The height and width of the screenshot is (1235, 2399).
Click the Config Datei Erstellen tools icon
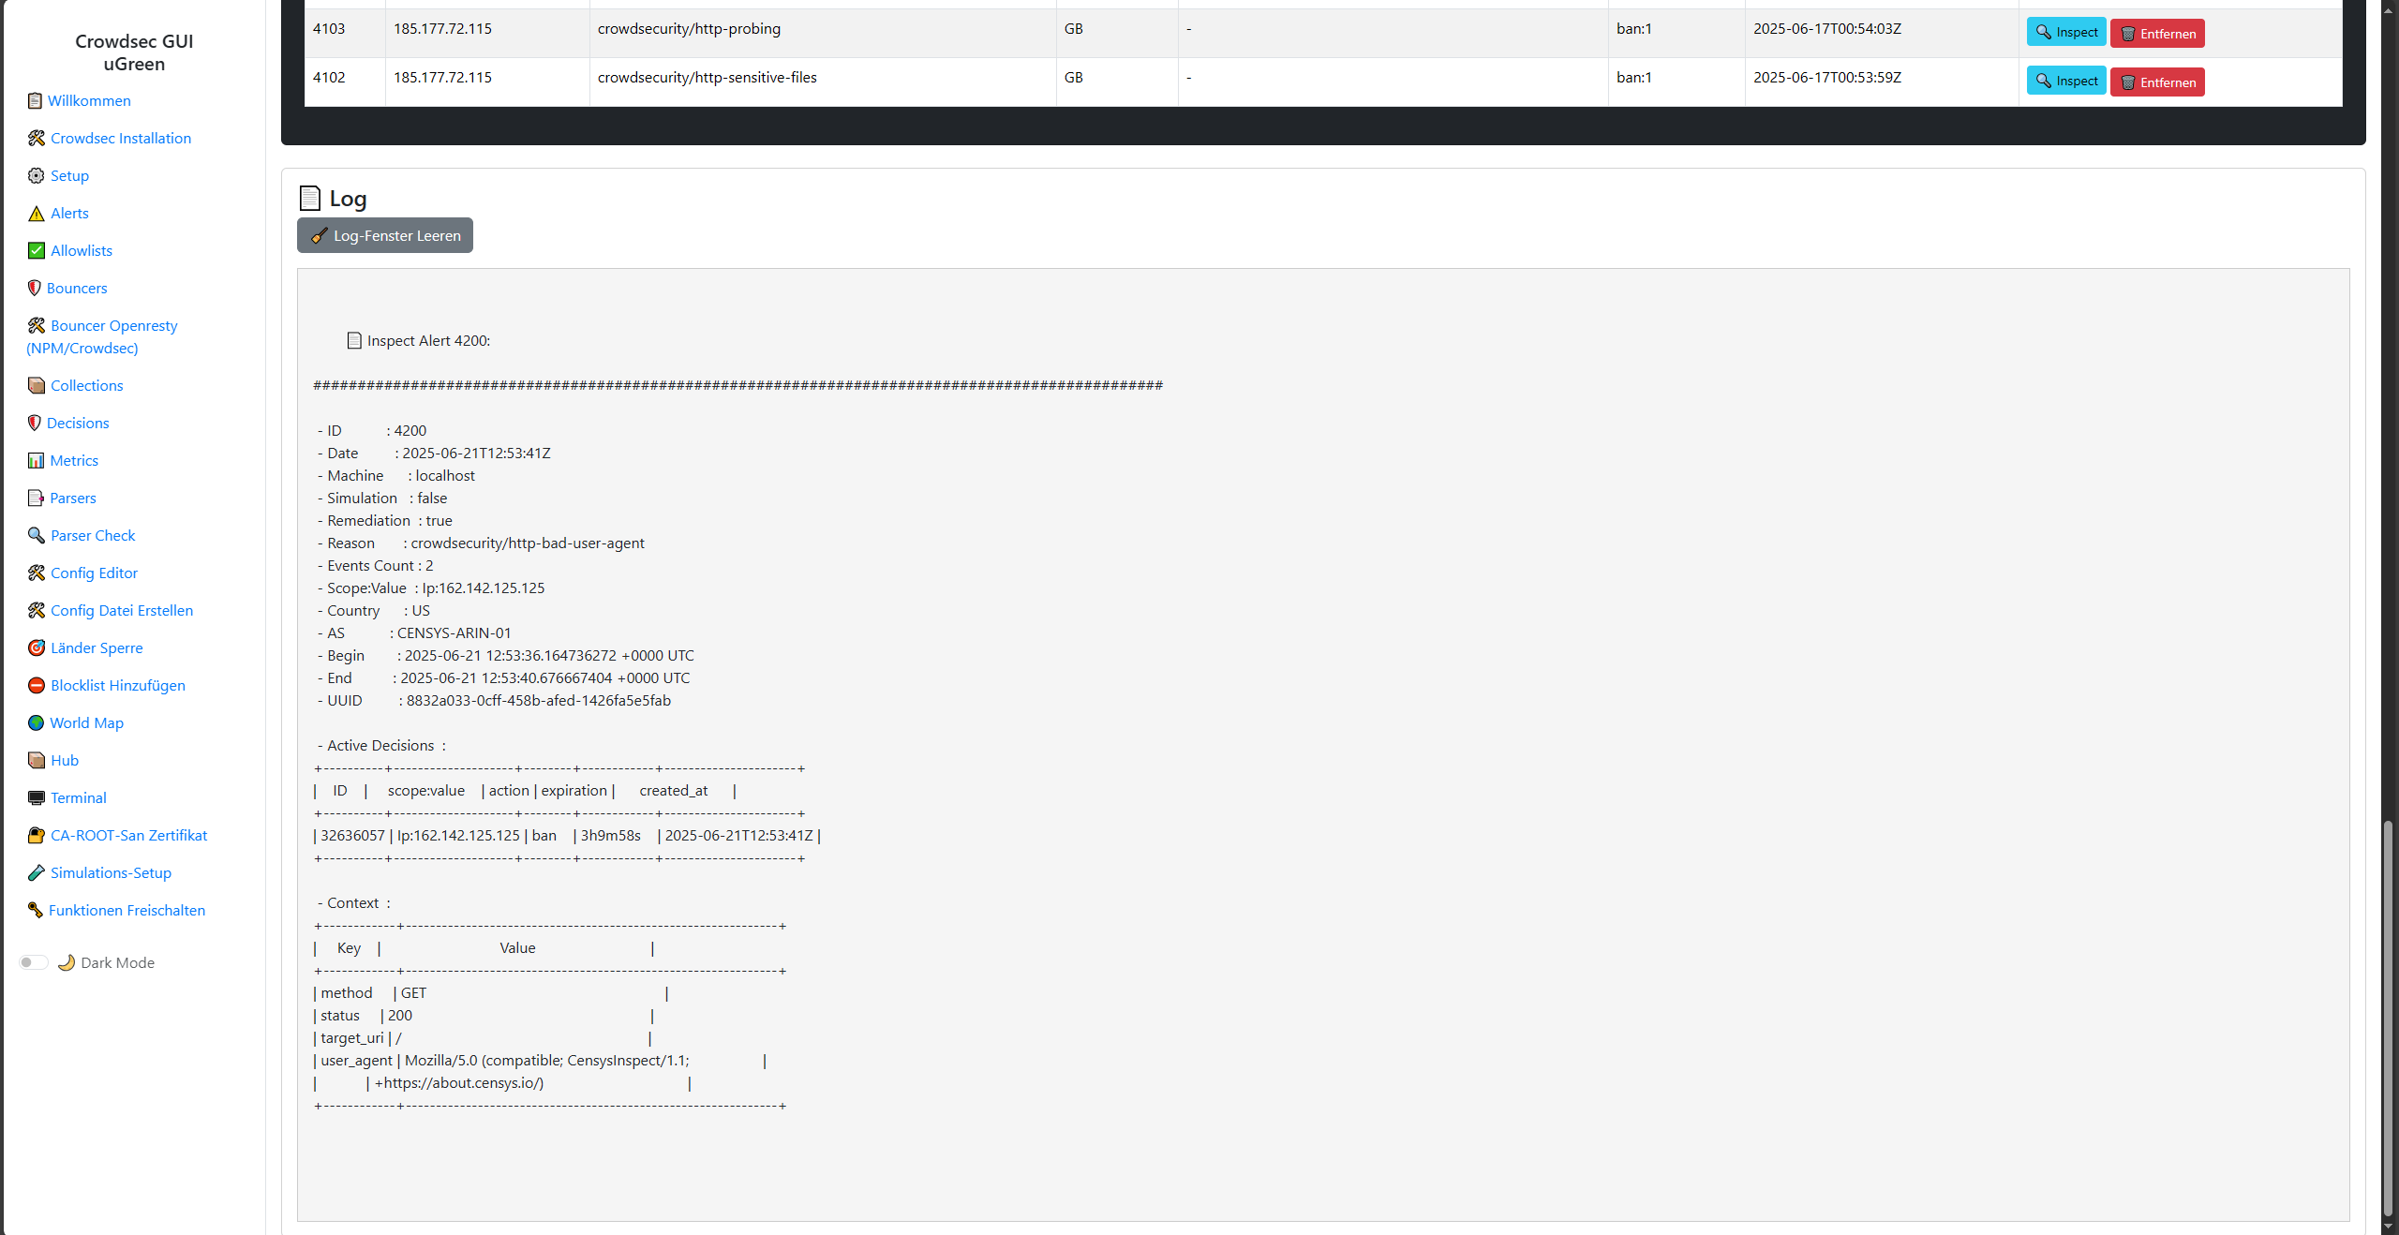(37, 610)
